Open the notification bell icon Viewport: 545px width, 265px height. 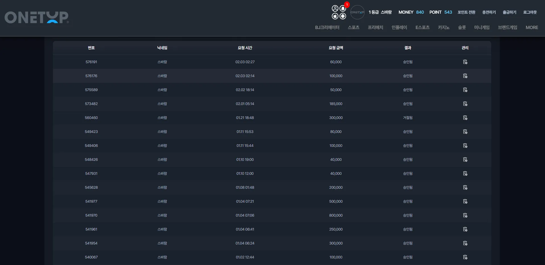343,9
